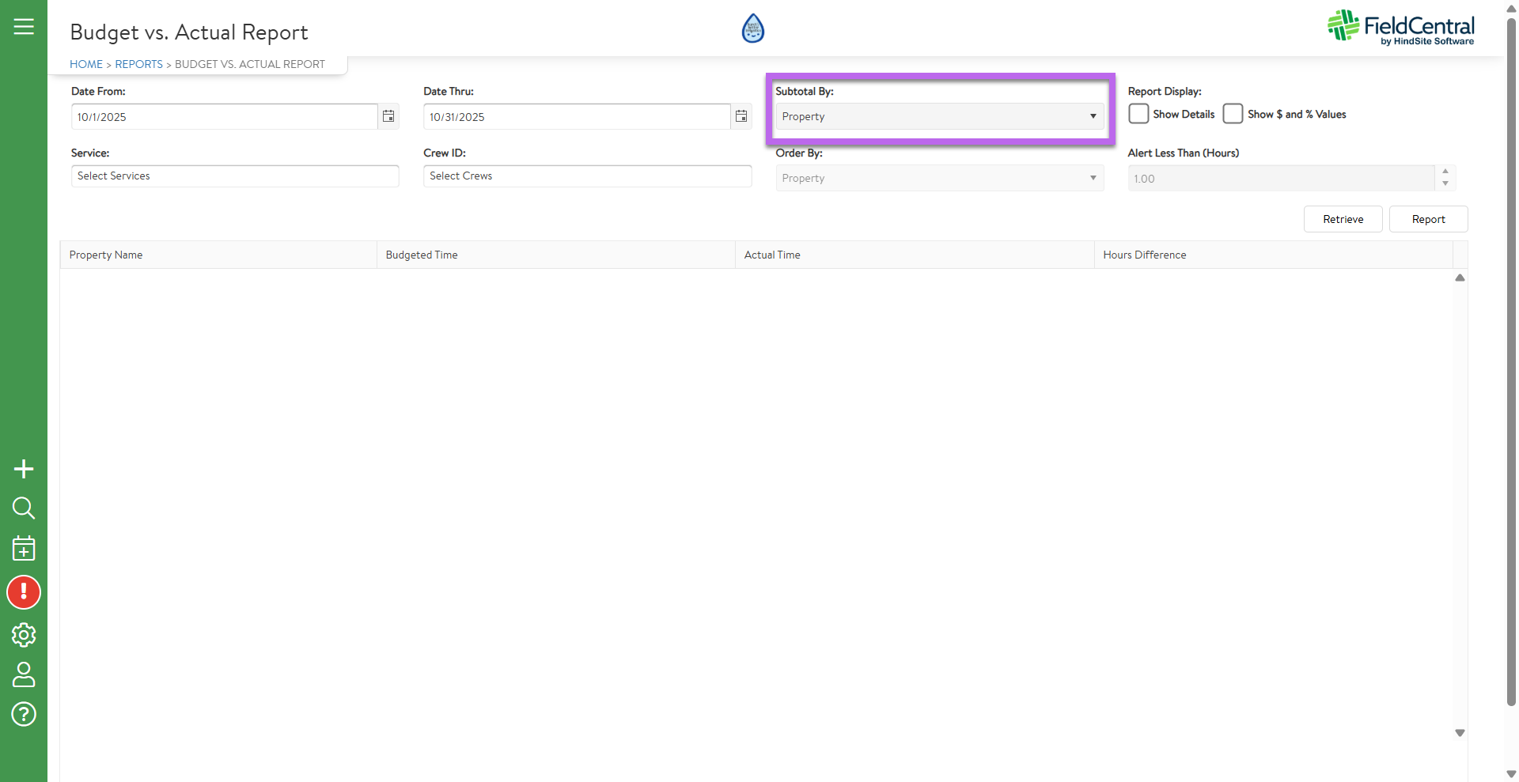Click the Report button
The image size is (1519, 782).
click(1428, 219)
